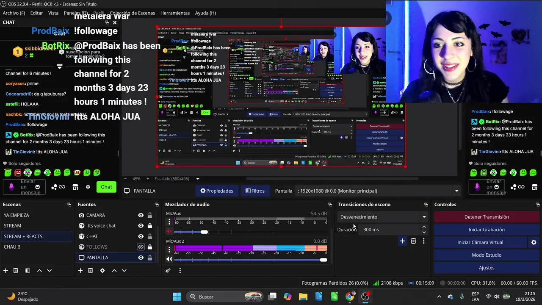Open audio mixer toolbar three-dot menu
The image size is (542, 305).
click(x=180, y=271)
